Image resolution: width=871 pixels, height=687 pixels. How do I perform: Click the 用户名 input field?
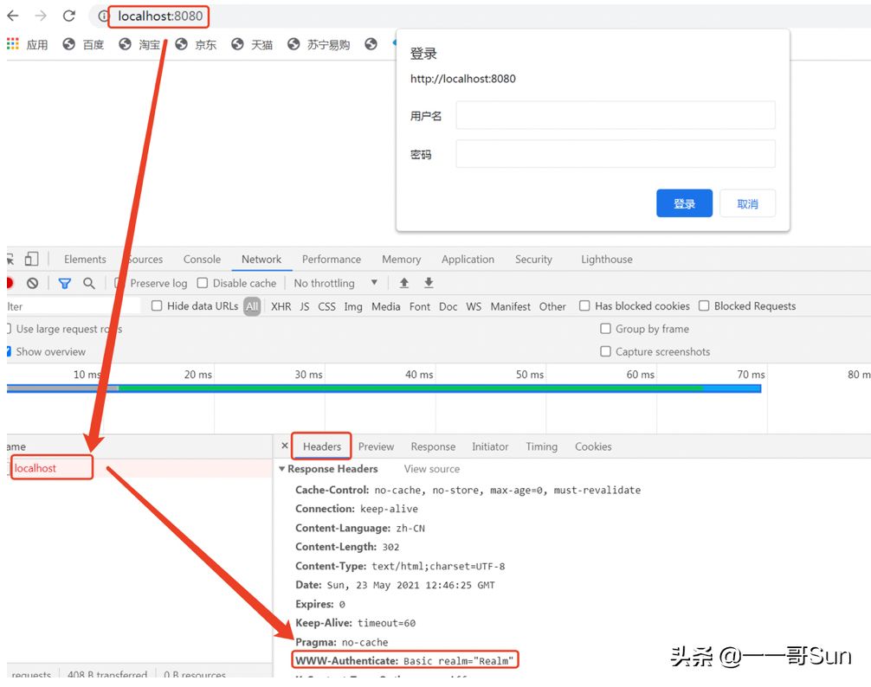616,115
